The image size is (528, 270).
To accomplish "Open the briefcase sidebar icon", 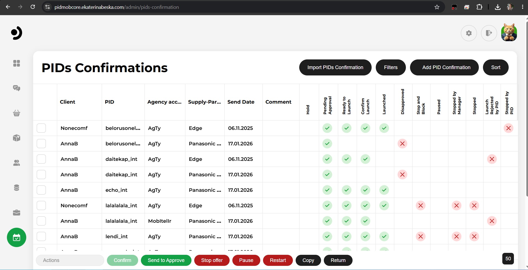I will click(x=17, y=213).
